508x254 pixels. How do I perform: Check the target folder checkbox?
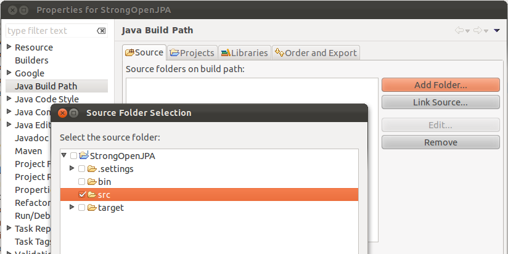(81, 208)
